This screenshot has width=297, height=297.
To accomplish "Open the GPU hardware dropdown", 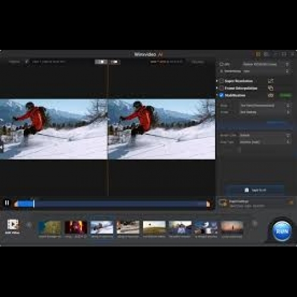I will click(x=266, y=64).
